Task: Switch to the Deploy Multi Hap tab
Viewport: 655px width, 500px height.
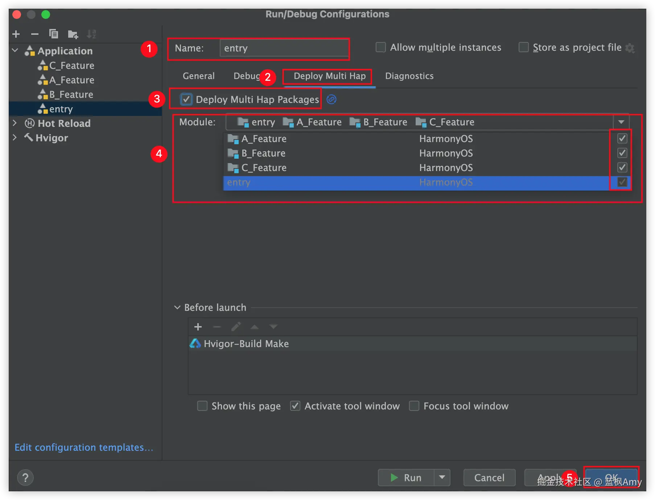Action: click(x=330, y=76)
